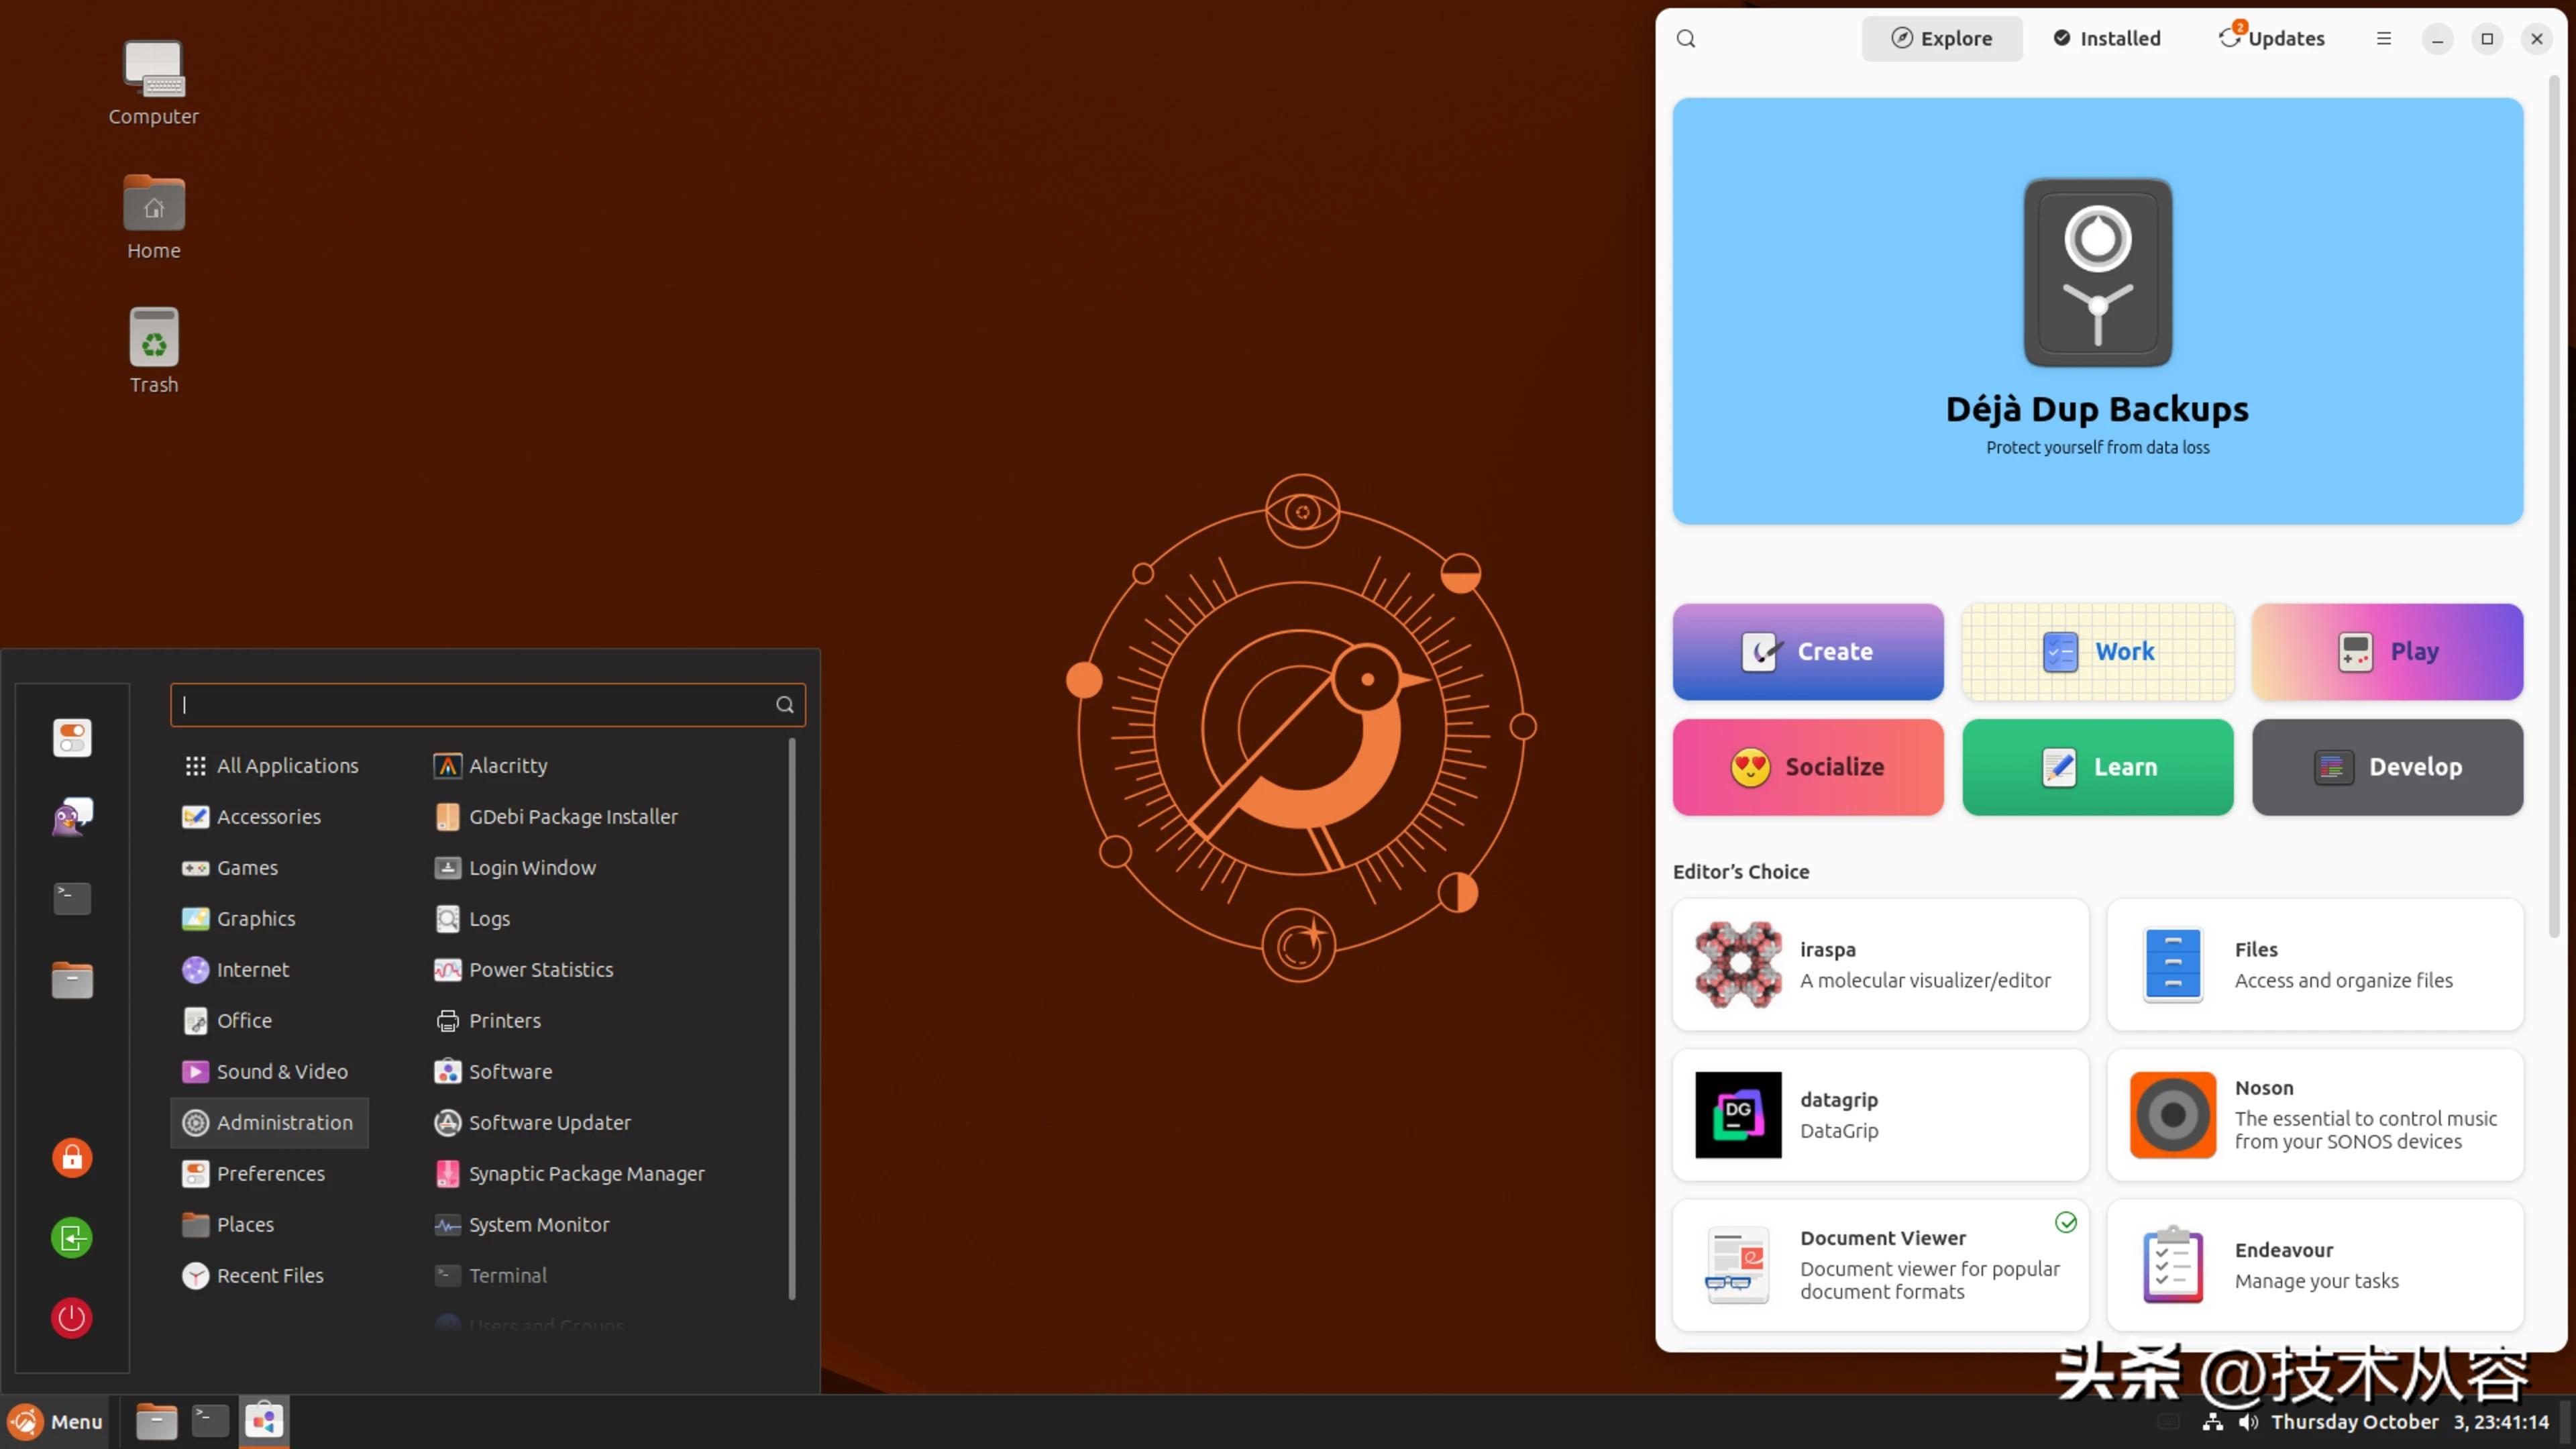Screen dimensions: 2576x1449
Task: Click the red Power off button in menu sidebar
Action: click(x=72, y=1318)
